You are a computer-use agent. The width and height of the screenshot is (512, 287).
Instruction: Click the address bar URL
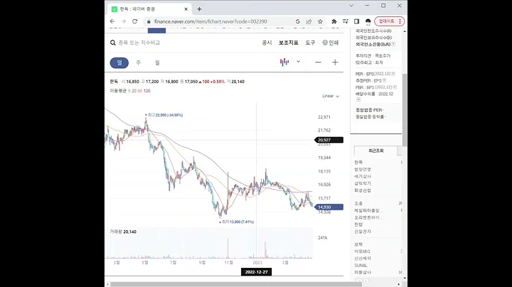tap(210, 21)
